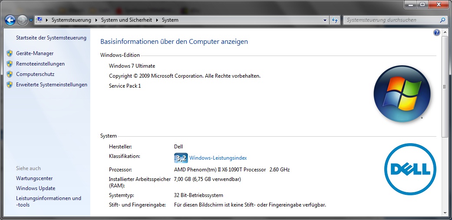The width and height of the screenshot is (452, 220).
Task: Click the scrollbar up arrow
Action: pyautogui.click(x=445, y=32)
